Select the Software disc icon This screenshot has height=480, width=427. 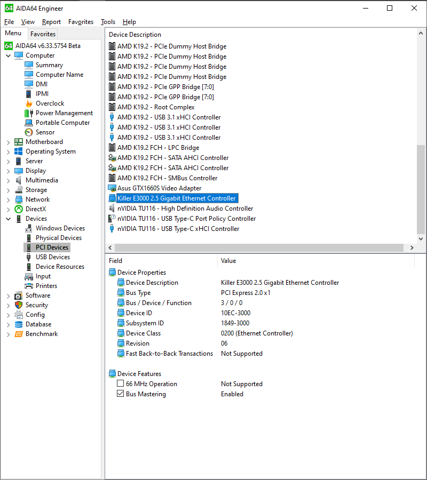(19, 295)
